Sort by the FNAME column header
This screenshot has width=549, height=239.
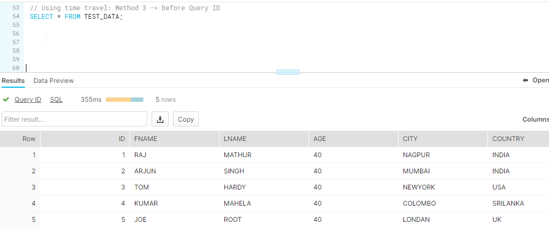(174, 139)
